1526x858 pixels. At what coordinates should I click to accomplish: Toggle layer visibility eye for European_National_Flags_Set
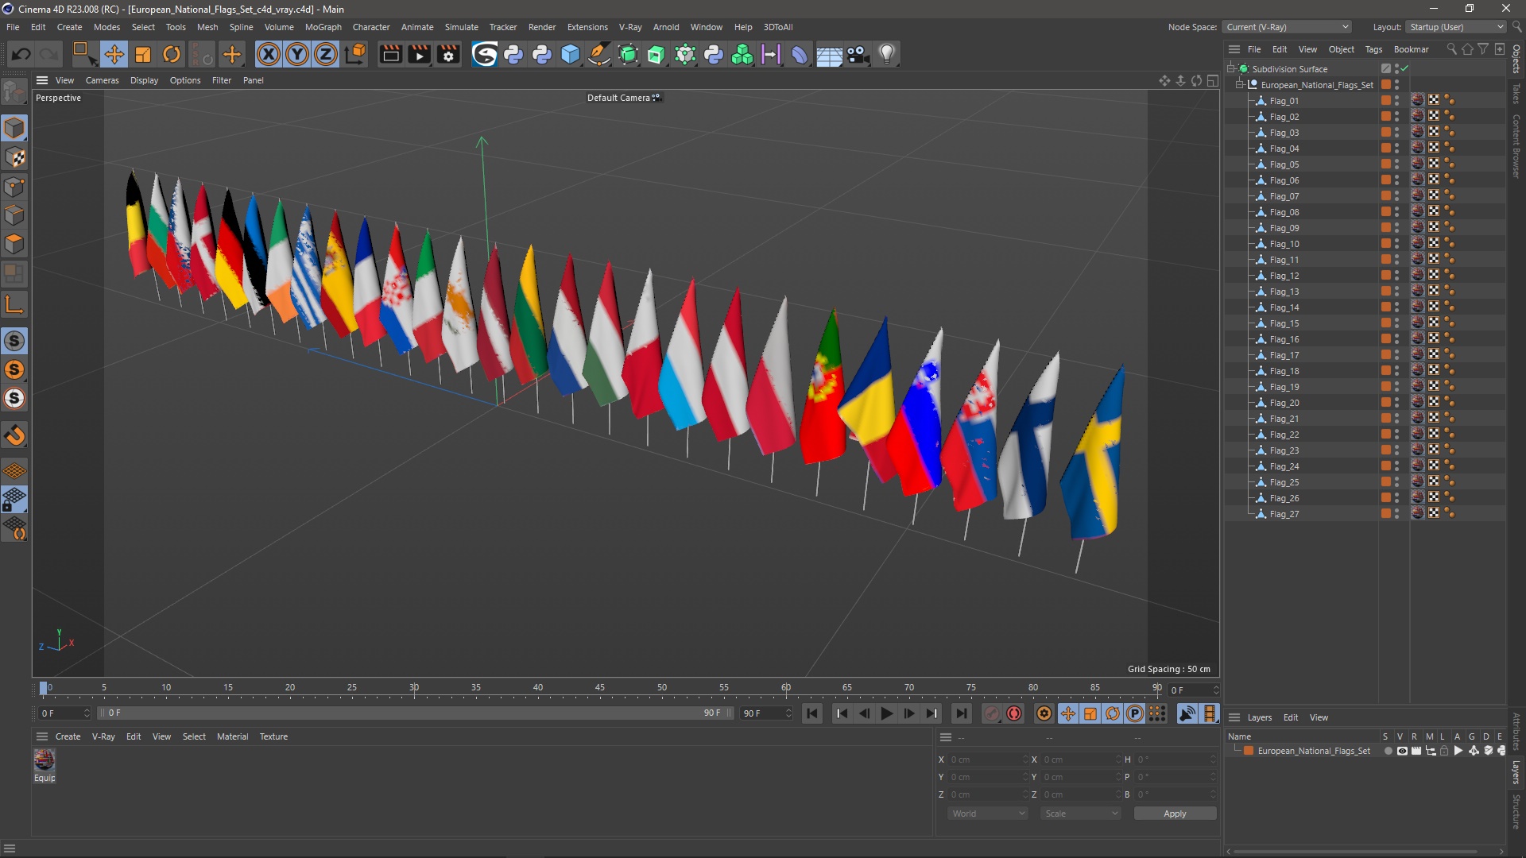pyautogui.click(x=1402, y=751)
